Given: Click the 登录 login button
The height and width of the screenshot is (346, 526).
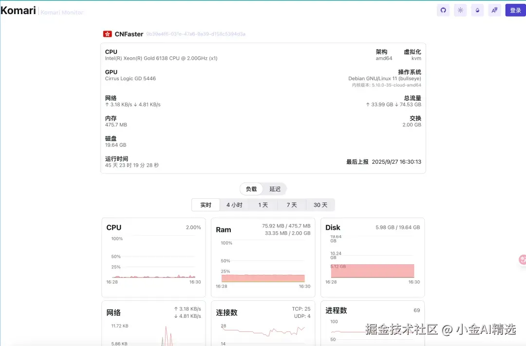Looking at the screenshot, I should point(515,10).
